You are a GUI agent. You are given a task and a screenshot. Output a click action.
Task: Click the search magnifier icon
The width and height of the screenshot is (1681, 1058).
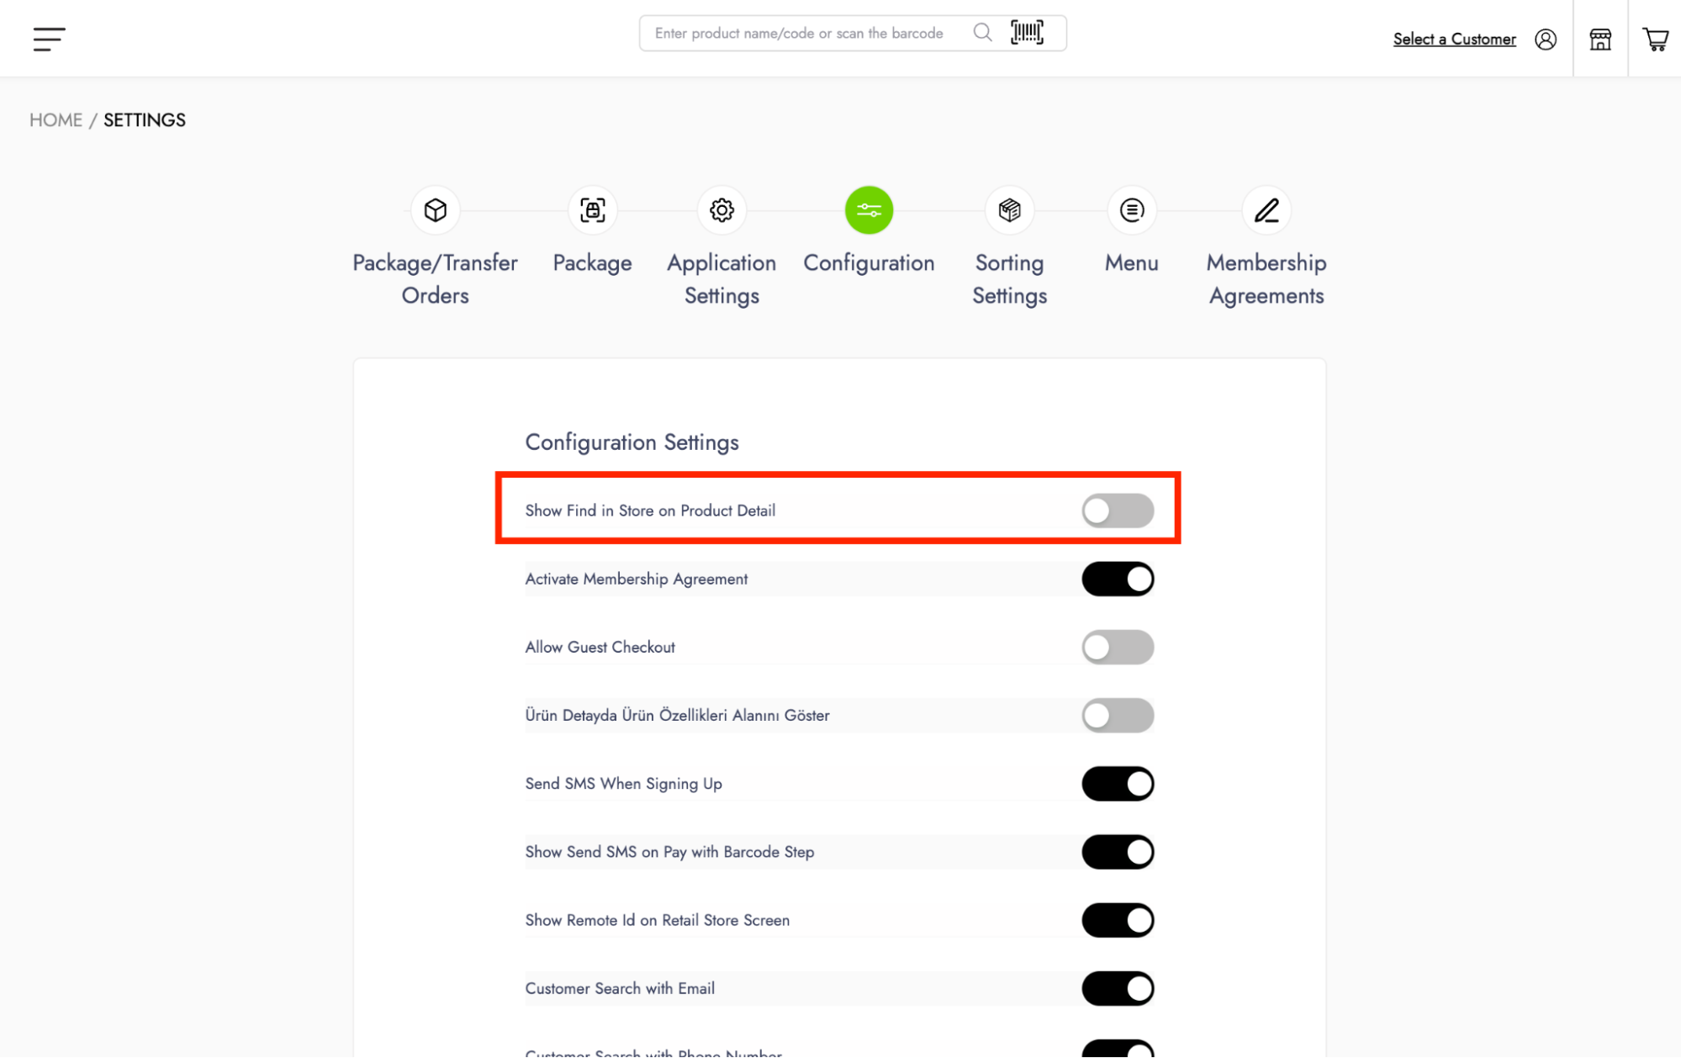(x=982, y=33)
